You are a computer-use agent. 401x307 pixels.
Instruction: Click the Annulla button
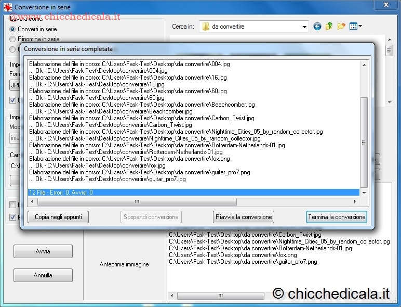43,275
